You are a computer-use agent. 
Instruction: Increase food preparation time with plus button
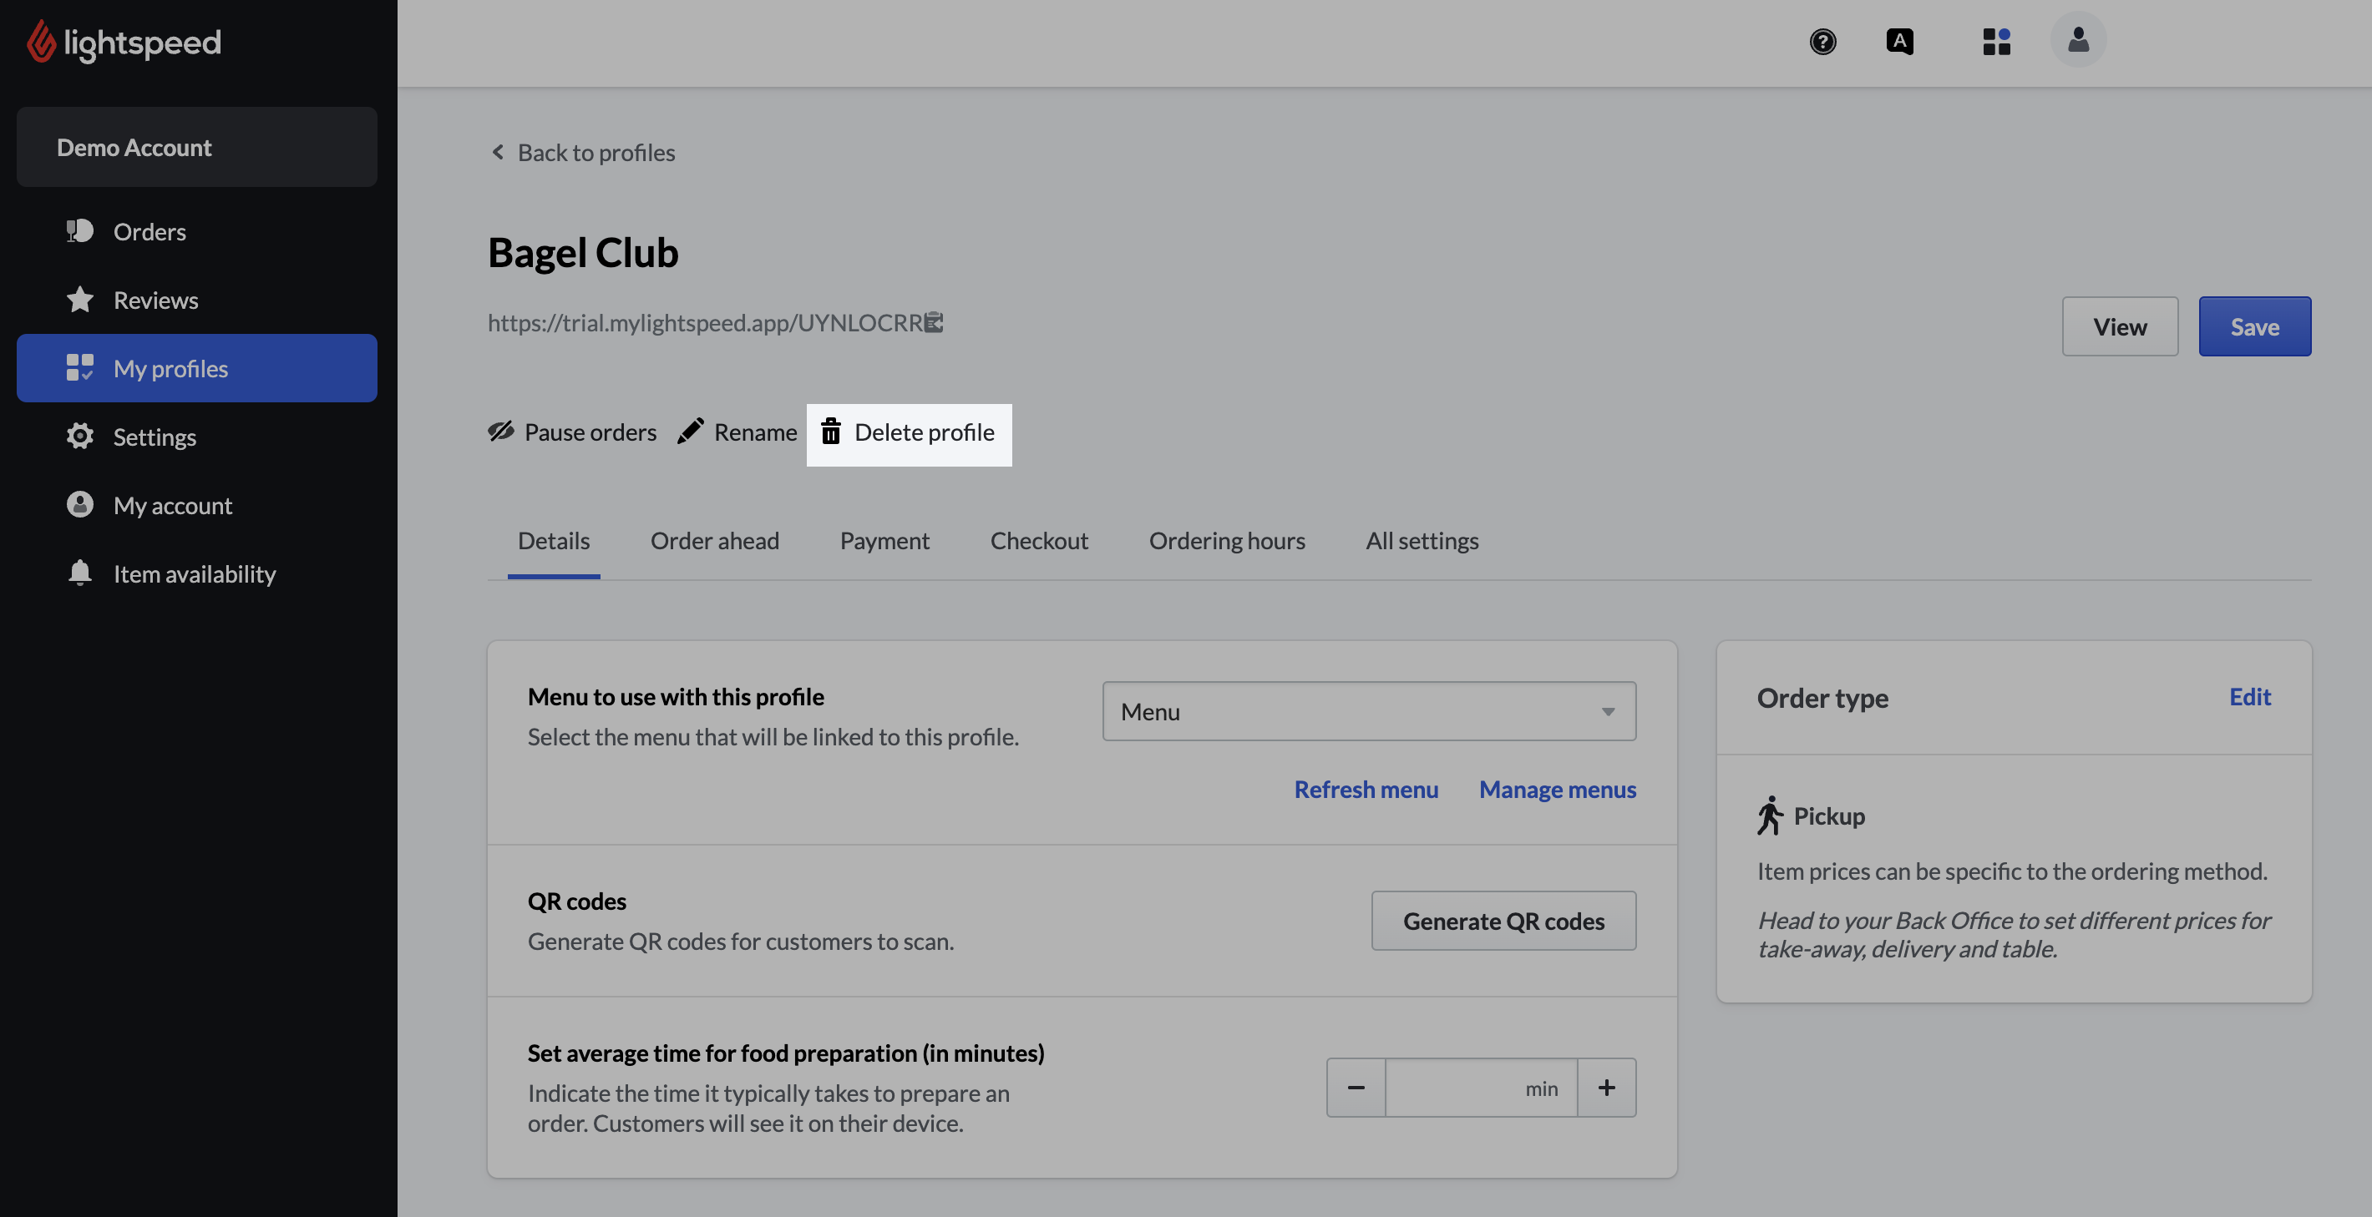1606,1087
